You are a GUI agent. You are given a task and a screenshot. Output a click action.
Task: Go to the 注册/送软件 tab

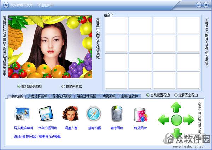point(129,96)
